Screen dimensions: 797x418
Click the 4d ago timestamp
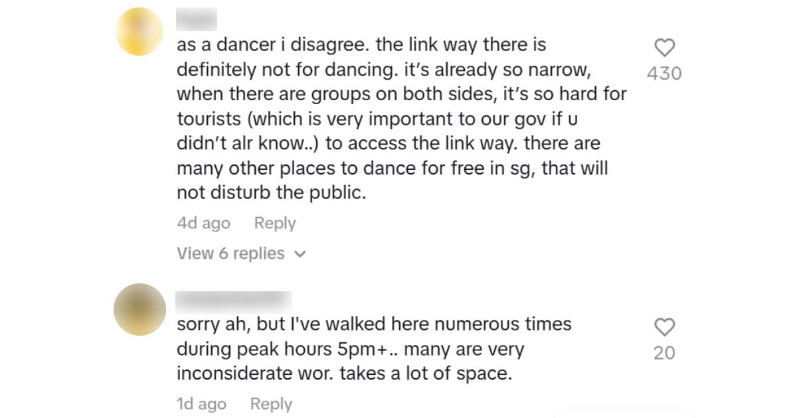tap(203, 224)
